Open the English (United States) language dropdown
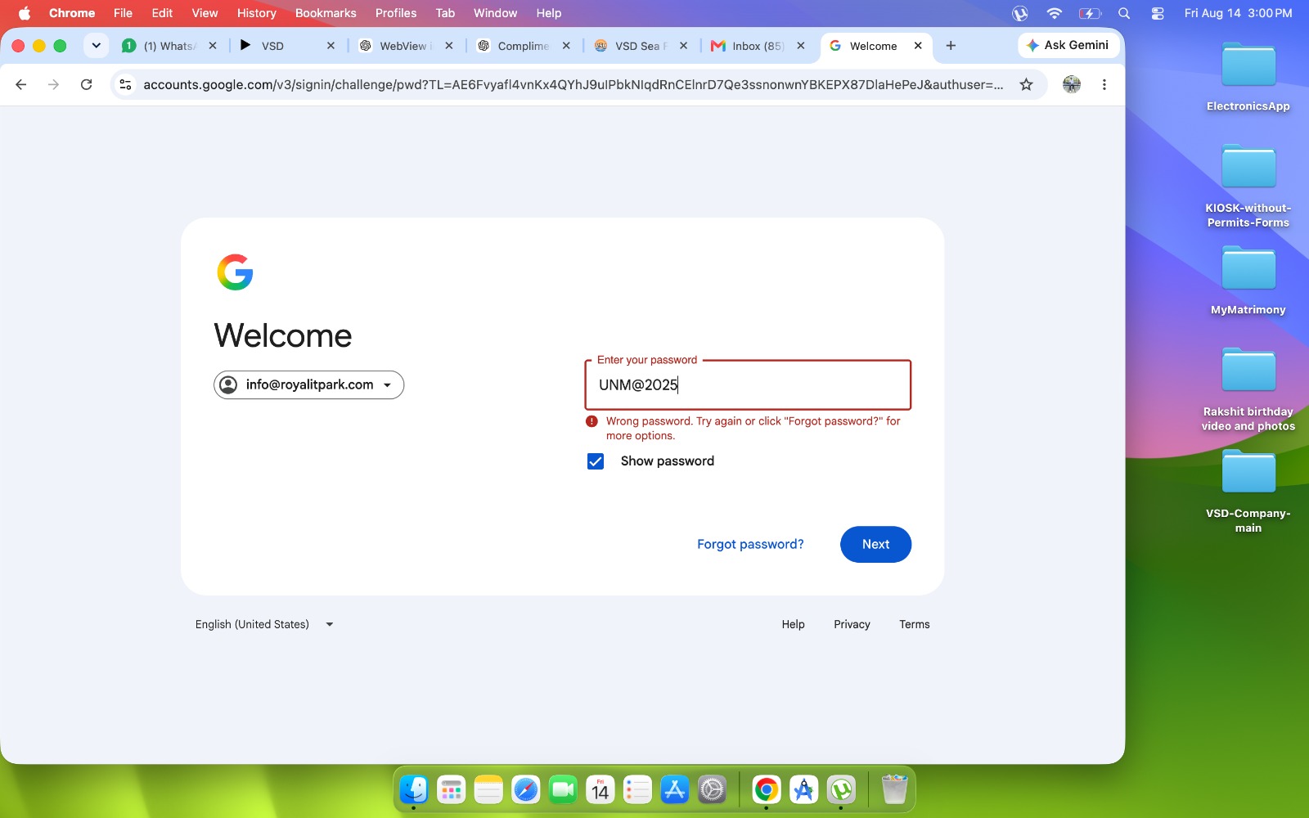The height and width of the screenshot is (818, 1309). point(264,624)
